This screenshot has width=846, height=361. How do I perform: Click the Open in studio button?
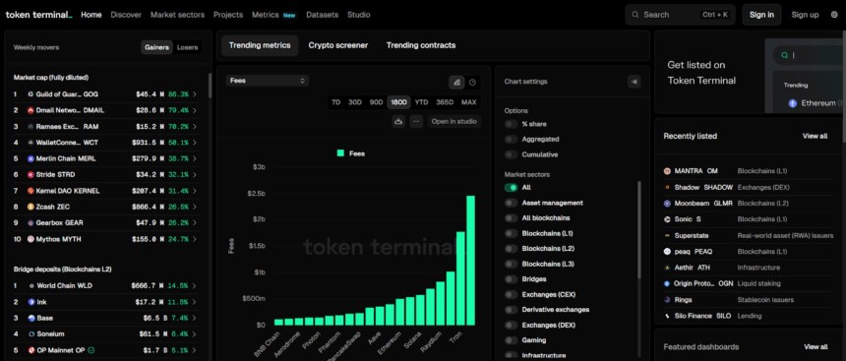[454, 121]
